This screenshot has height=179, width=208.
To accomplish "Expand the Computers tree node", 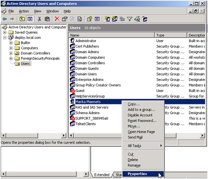I will click(x=11, y=48).
